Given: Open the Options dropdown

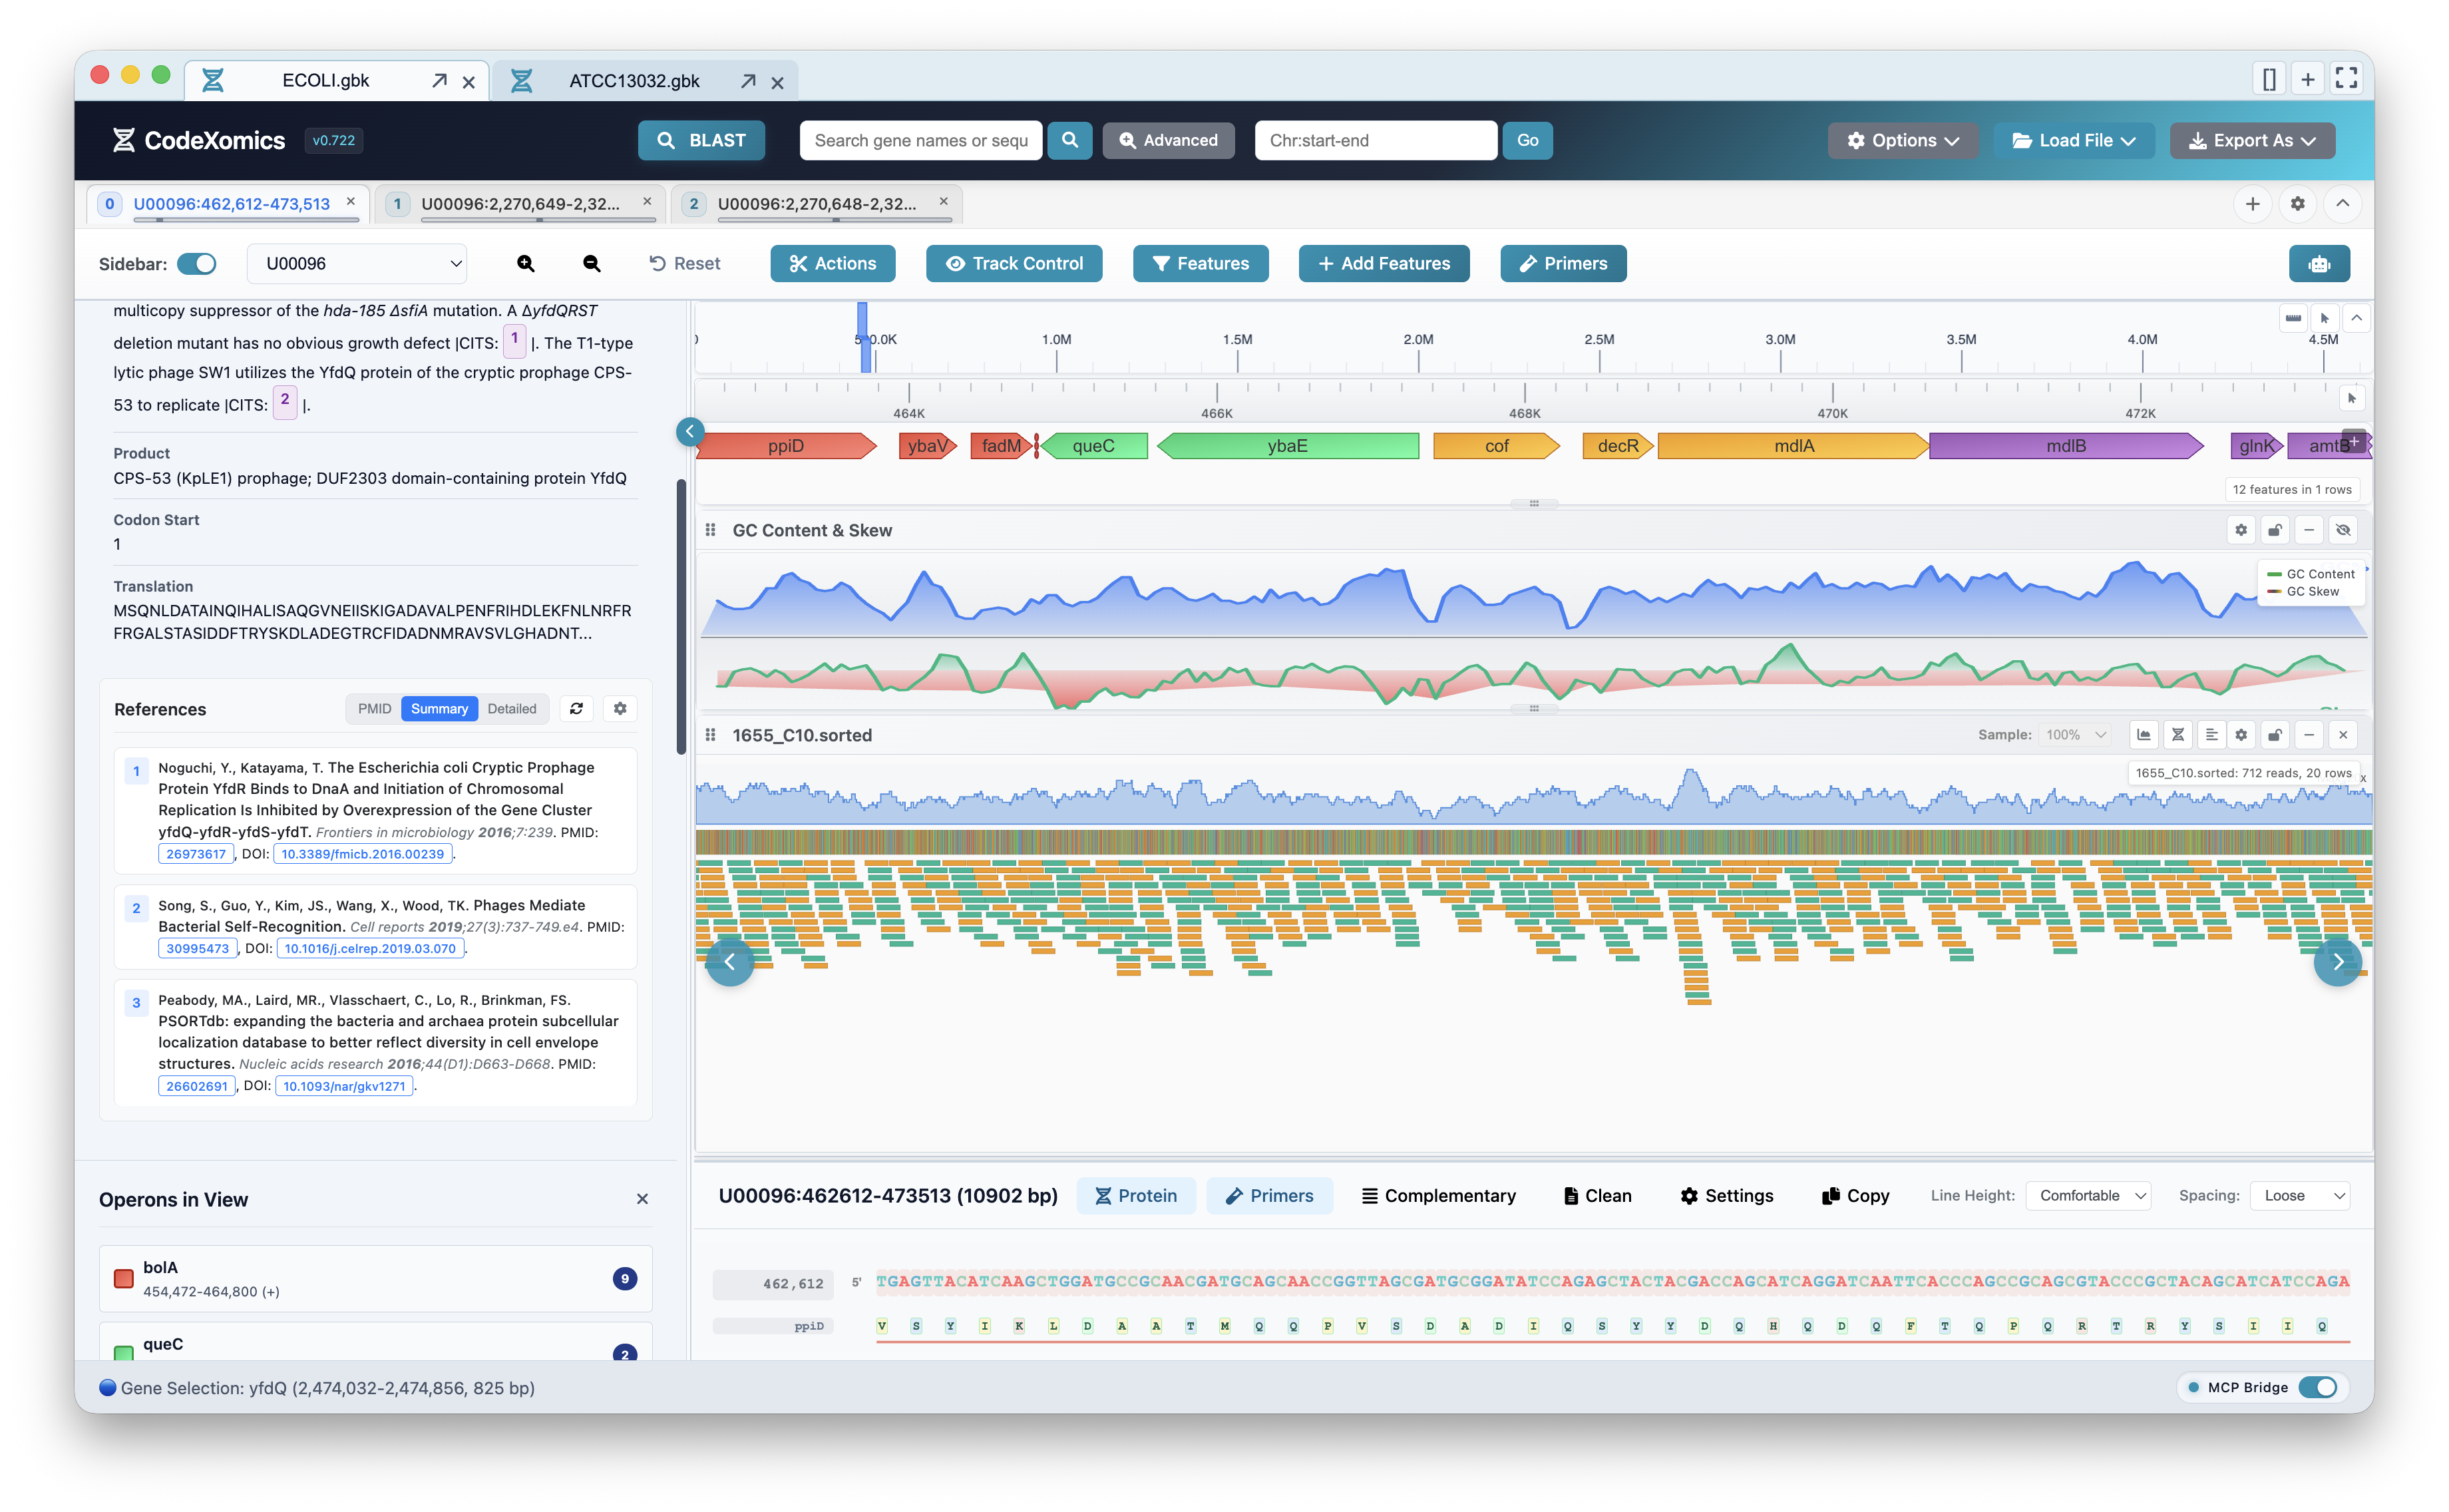Looking at the screenshot, I should click(x=1902, y=140).
